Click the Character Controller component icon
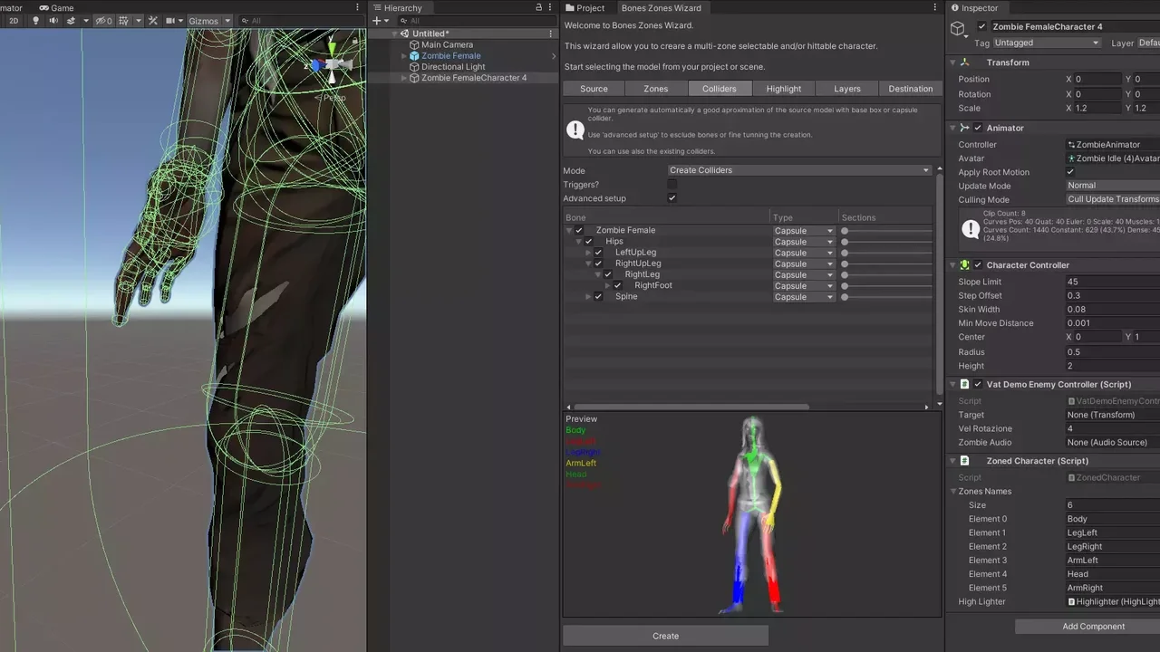This screenshot has height=652, width=1160. point(965,265)
